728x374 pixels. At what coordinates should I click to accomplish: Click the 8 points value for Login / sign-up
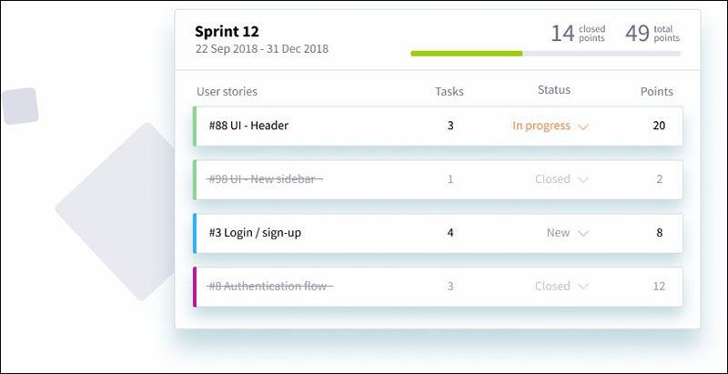tap(659, 233)
